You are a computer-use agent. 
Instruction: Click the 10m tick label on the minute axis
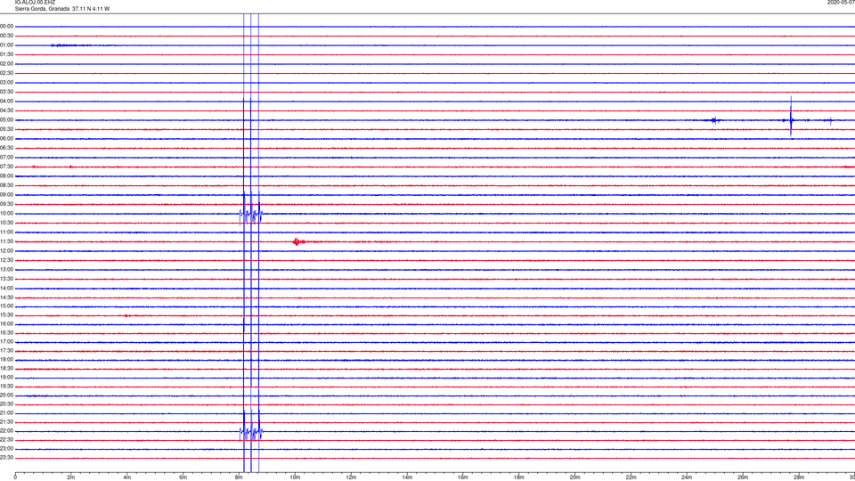(x=295, y=477)
